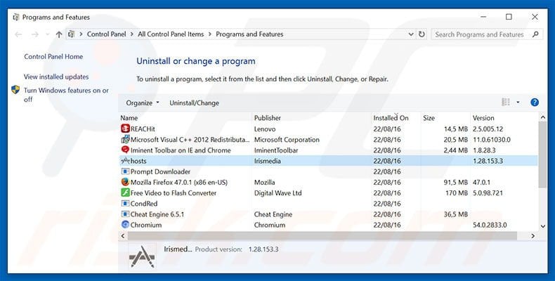Click the search magnifier icon
The width and height of the screenshot is (555, 281).
pos(535,34)
